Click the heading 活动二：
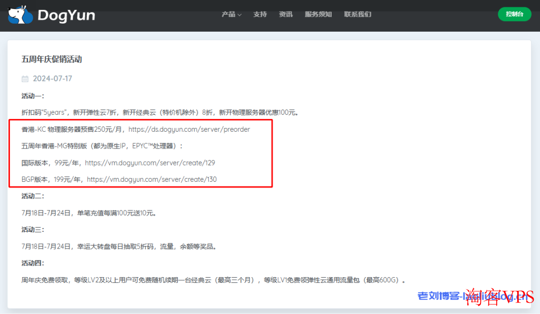This screenshot has width=540, height=314. click(x=33, y=197)
